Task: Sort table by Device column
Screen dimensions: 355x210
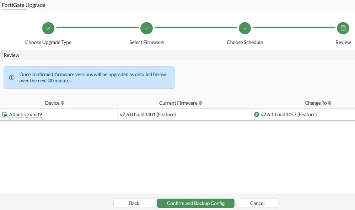Action: [63, 103]
